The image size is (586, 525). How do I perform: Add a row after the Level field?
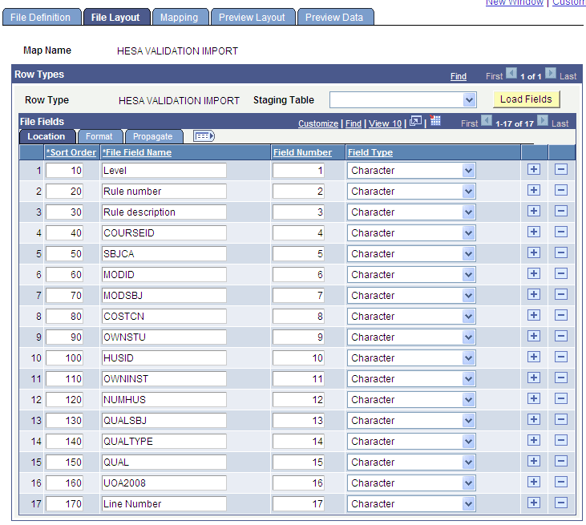534,170
